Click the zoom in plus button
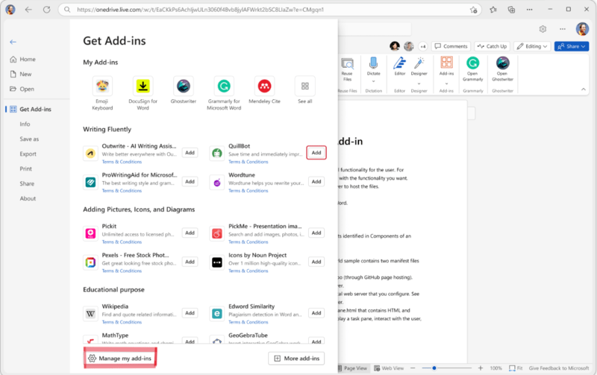The width and height of the screenshot is (597, 375). pos(481,368)
